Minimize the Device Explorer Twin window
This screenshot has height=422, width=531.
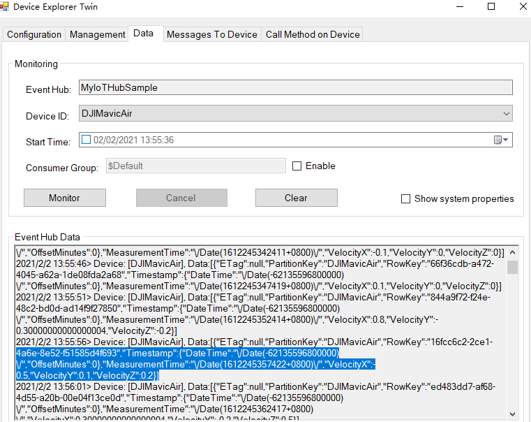click(x=460, y=6)
